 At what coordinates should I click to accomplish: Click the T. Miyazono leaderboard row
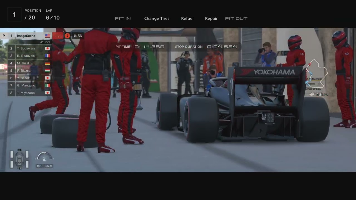pos(29,93)
